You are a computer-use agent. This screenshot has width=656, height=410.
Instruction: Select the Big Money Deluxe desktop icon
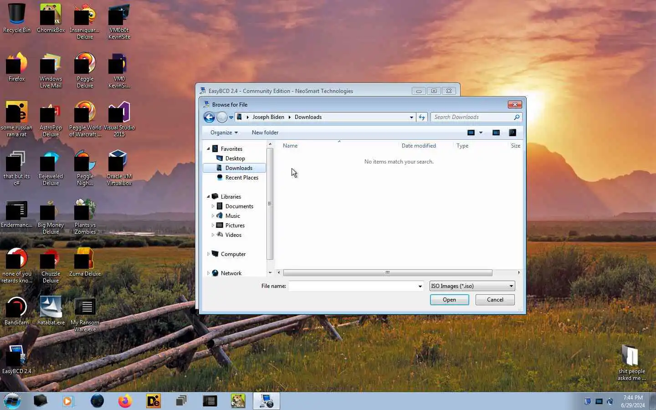[x=51, y=216]
